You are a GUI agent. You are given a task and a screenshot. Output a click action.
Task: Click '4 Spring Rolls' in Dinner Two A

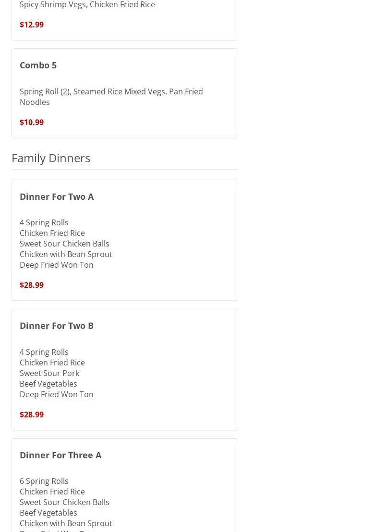point(44,222)
